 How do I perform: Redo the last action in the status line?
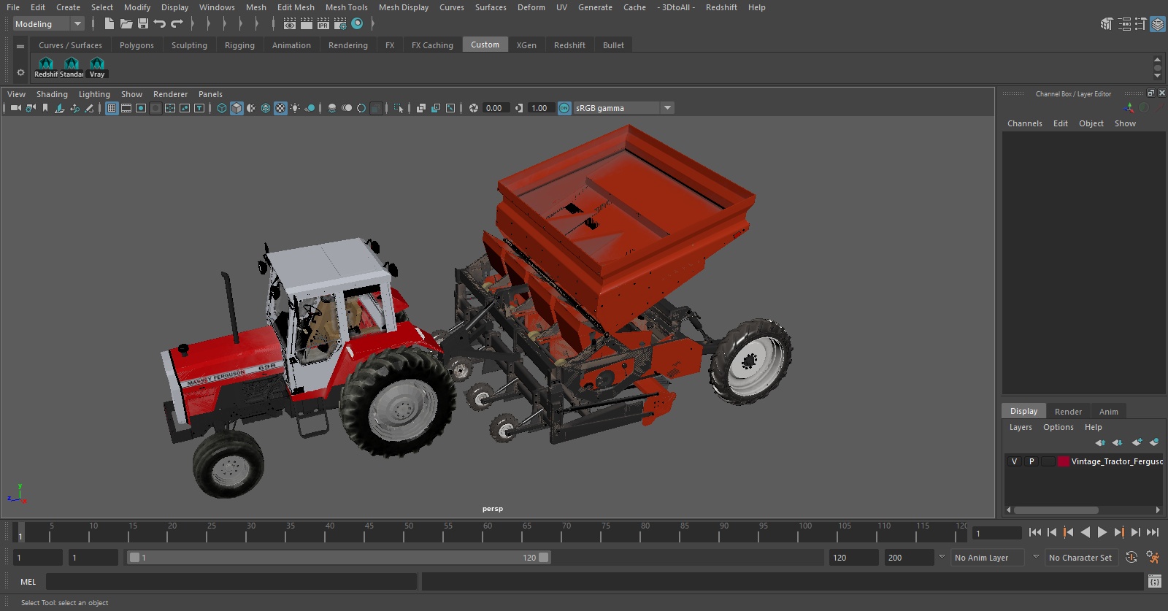[177, 24]
